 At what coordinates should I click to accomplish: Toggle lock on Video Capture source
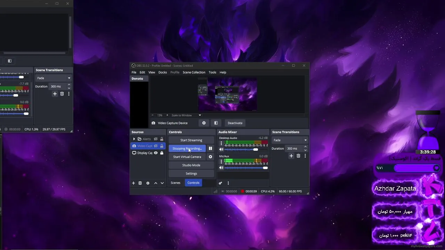162,146
